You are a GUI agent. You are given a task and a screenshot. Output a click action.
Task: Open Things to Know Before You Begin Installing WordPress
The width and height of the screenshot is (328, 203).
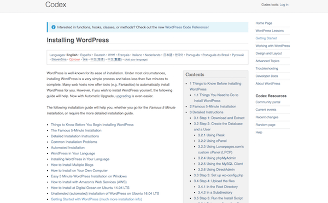(92, 124)
